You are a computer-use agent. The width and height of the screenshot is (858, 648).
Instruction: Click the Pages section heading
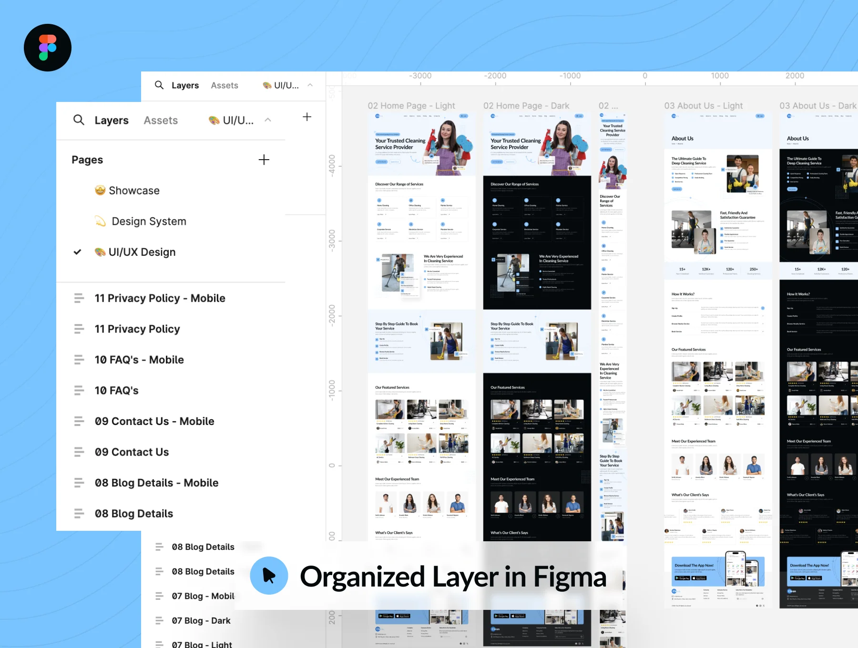coord(87,160)
